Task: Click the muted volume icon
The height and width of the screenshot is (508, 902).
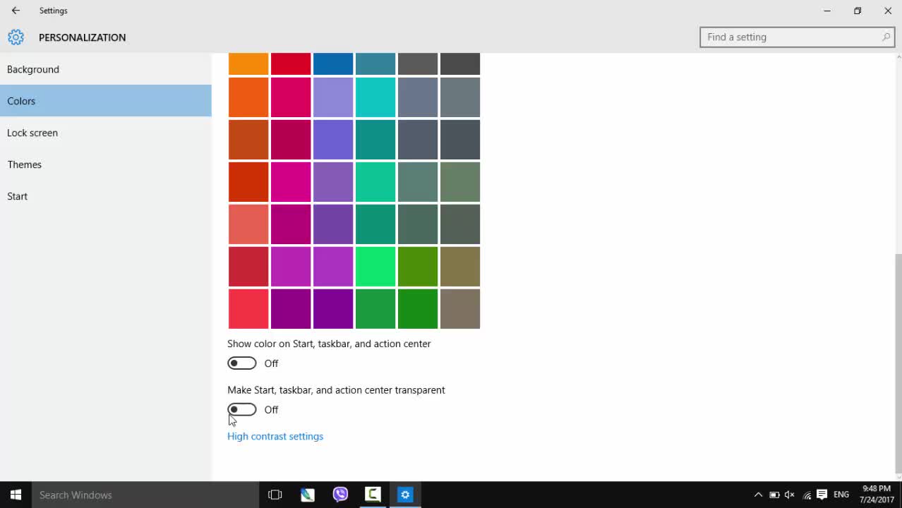Action: point(790,495)
